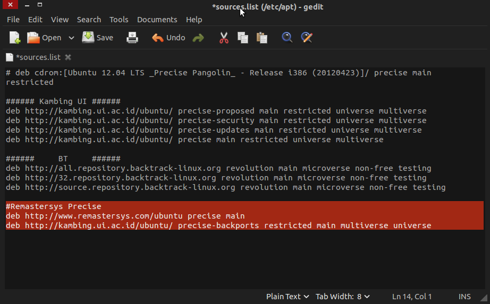This screenshot has height=304, width=490.
Task: Close the gedit window
Action: [10, 4]
